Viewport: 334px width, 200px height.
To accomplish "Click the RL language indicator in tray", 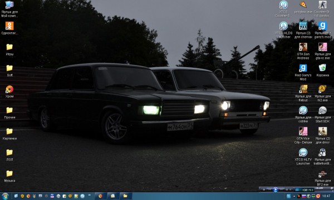I will coord(288,196).
